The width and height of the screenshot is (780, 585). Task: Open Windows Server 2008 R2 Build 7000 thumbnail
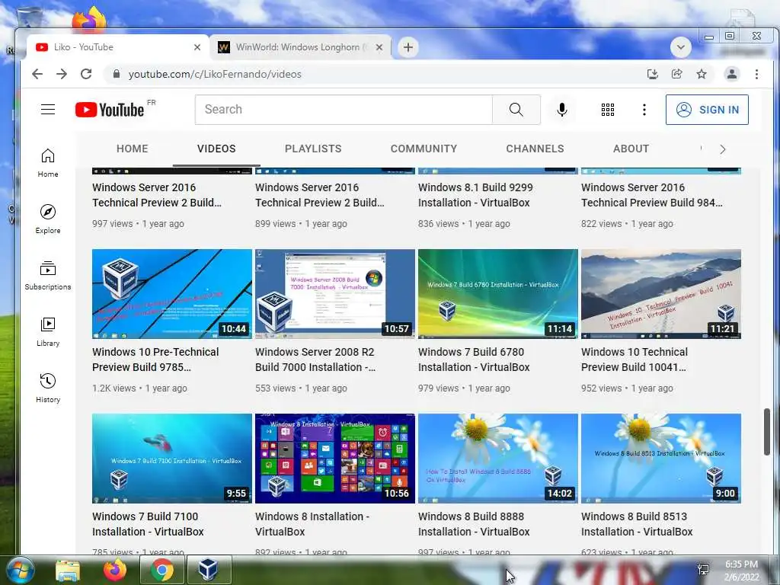click(x=335, y=294)
